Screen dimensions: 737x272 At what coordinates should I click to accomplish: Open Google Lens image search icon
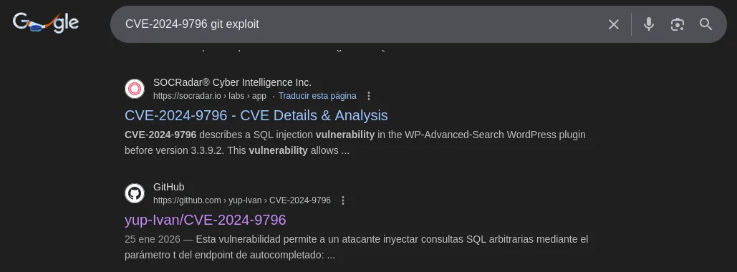tap(677, 24)
